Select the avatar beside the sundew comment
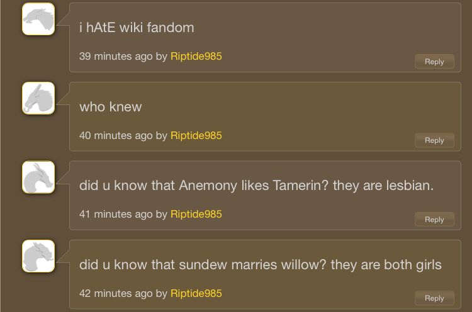 coord(38,256)
